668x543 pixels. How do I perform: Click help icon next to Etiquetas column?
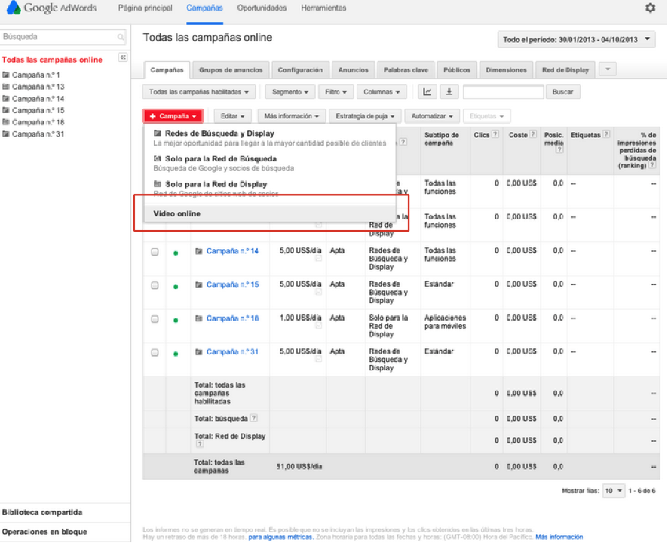point(606,135)
